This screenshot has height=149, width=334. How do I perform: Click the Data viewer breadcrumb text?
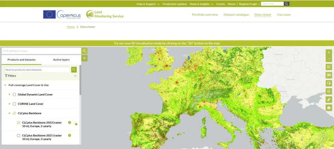pos(88,27)
